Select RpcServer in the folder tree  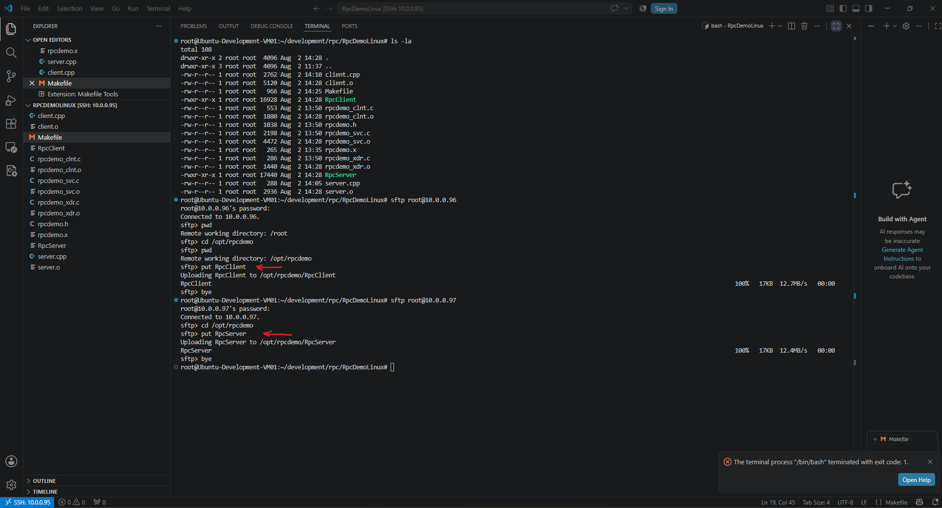[x=96, y=245]
